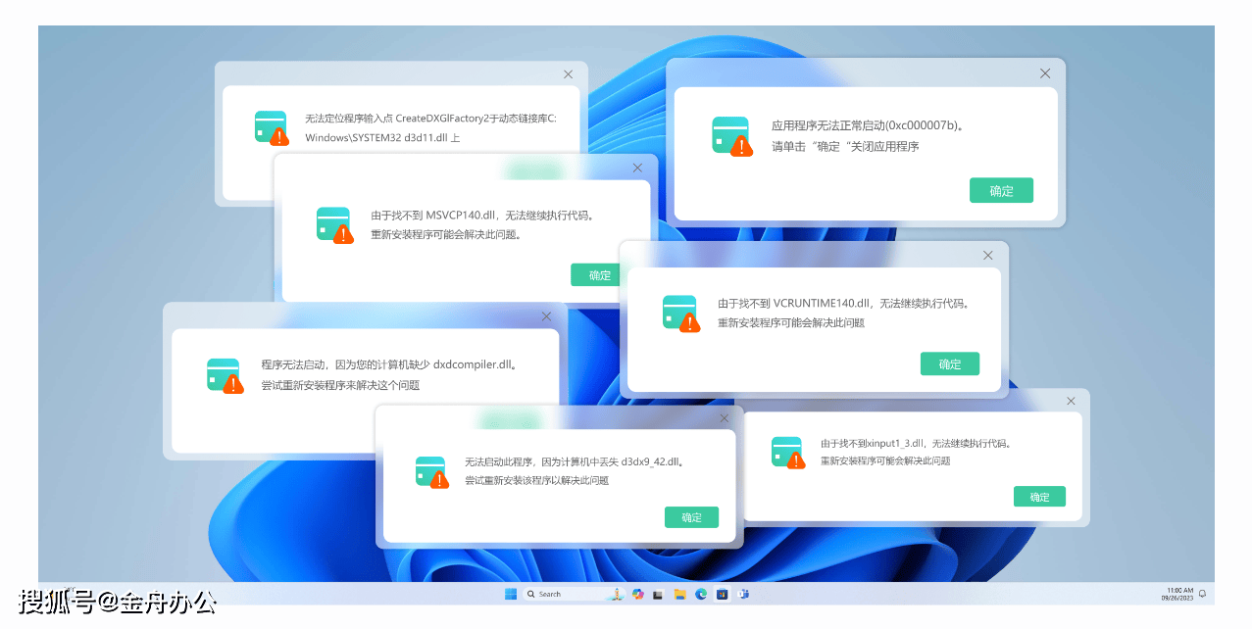Open File Explorer from the taskbar
Viewport: 1252px width, 629px height.
pos(679,594)
